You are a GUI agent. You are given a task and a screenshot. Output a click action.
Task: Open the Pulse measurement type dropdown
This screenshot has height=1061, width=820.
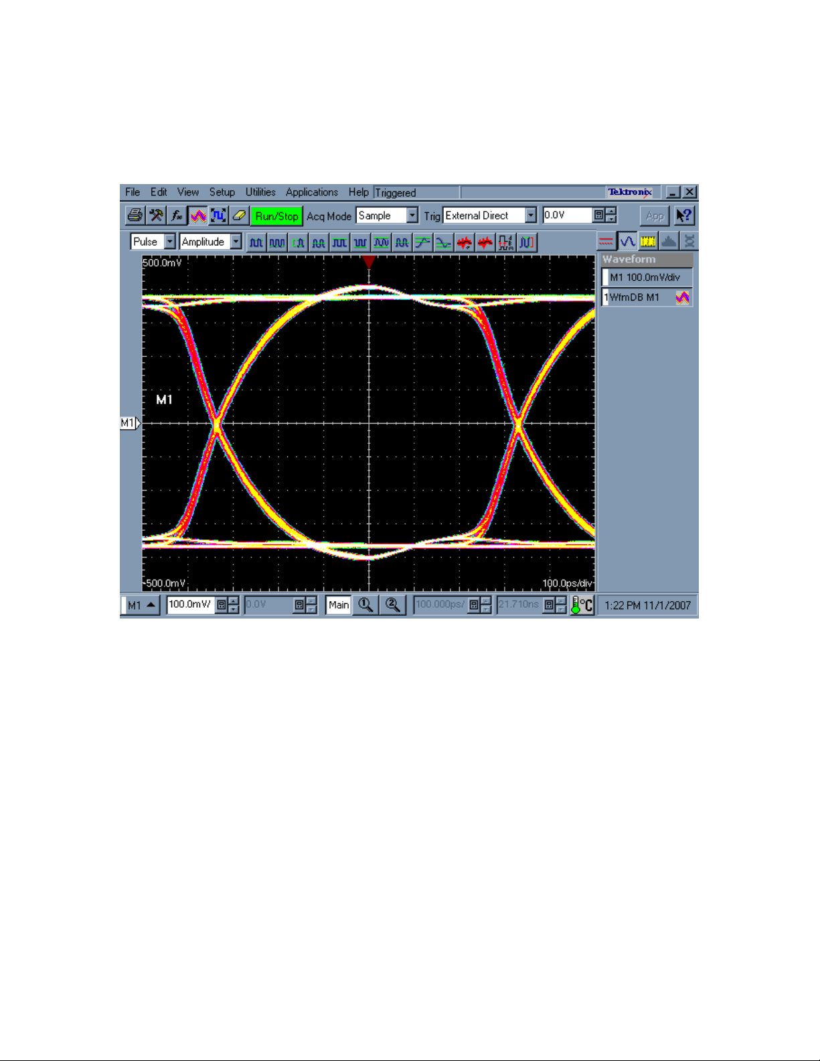tap(153, 242)
